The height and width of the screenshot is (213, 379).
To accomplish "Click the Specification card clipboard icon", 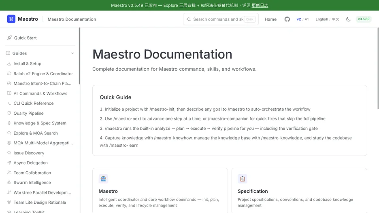I will [x=243, y=179].
